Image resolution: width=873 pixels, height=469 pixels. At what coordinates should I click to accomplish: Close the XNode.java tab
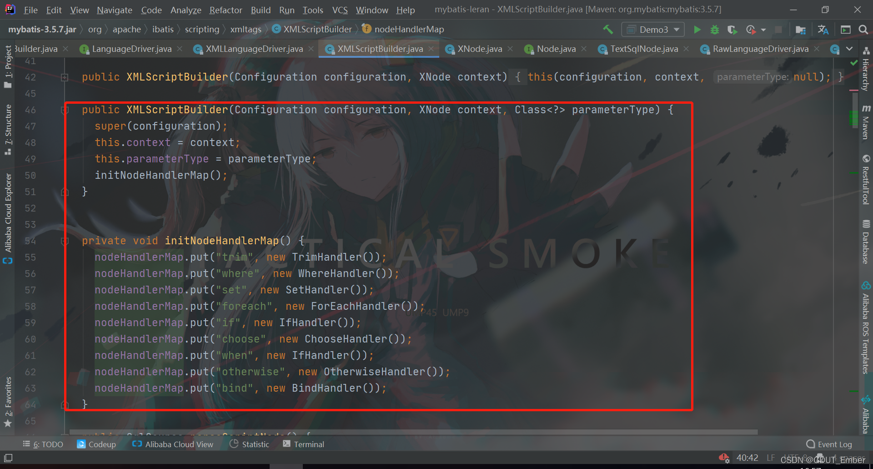[x=510, y=49]
